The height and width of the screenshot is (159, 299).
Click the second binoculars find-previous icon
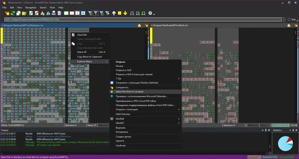pyautogui.click(x=138, y=13)
